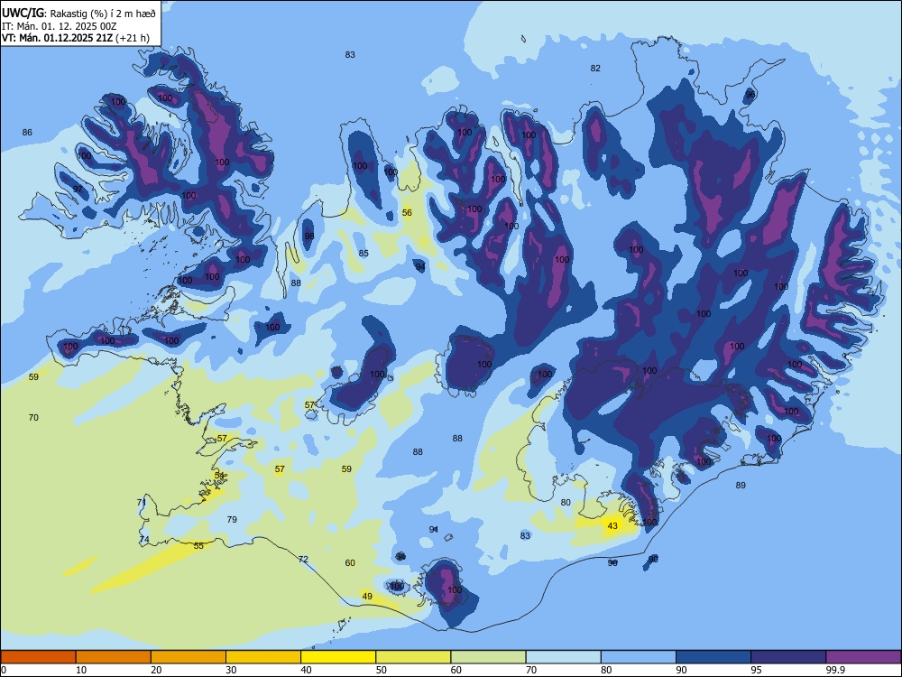Click the purple legend swatch above 99.9

coord(863,657)
